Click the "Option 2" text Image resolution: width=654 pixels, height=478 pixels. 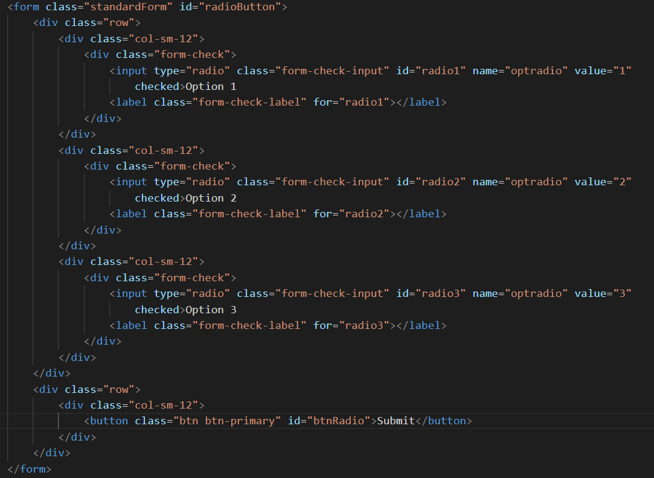tap(211, 198)
